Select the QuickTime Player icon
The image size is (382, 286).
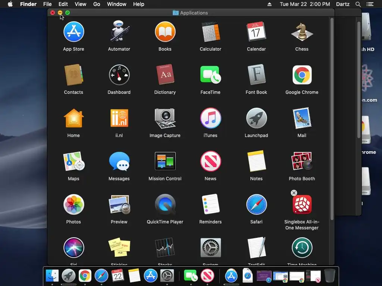click(165, 204)
